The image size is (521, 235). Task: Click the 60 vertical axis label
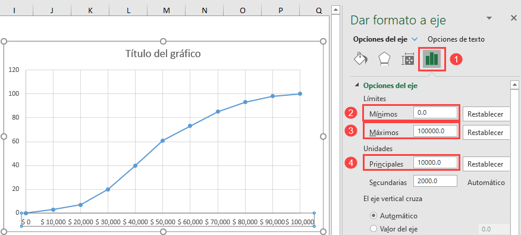[16, 142]
